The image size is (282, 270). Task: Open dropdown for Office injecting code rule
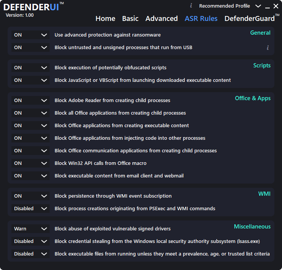31,138
